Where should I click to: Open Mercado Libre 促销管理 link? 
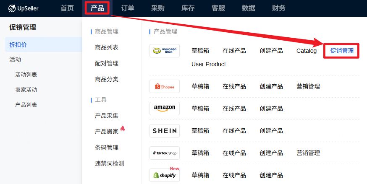pyautogui.click(x=342, y=51)
